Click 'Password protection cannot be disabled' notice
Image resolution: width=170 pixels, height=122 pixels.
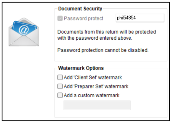tap(103, 50)
